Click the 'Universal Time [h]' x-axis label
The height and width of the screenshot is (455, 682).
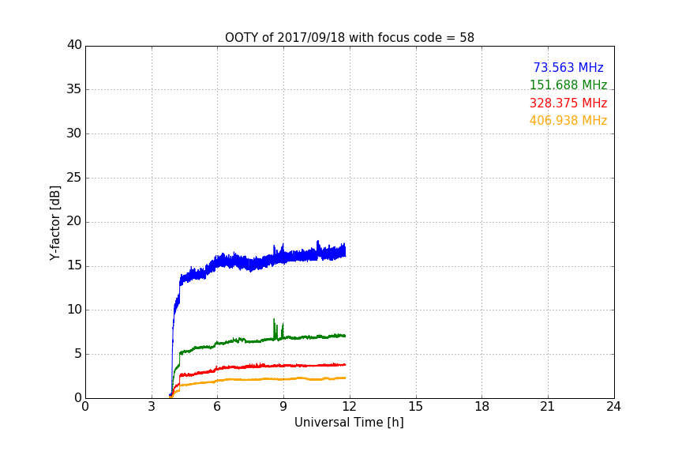[349, 423]
